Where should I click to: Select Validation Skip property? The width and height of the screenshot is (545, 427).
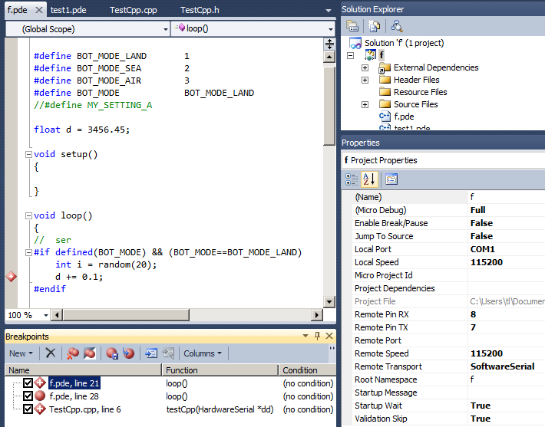[x=381, y=419]
